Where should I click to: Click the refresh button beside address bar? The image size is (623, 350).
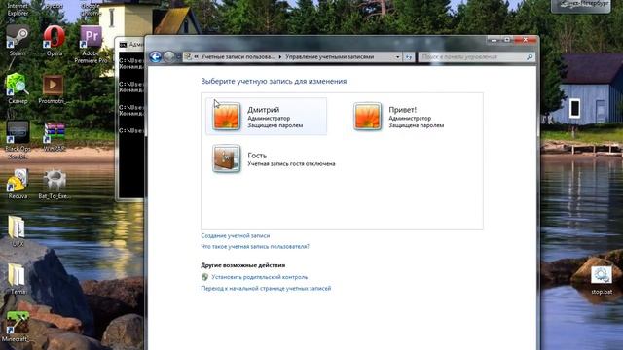pos(409,57)
